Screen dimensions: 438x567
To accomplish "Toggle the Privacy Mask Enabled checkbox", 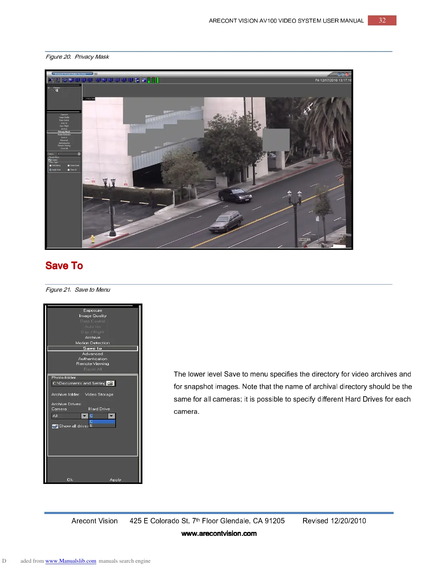I will coord(49,160).
